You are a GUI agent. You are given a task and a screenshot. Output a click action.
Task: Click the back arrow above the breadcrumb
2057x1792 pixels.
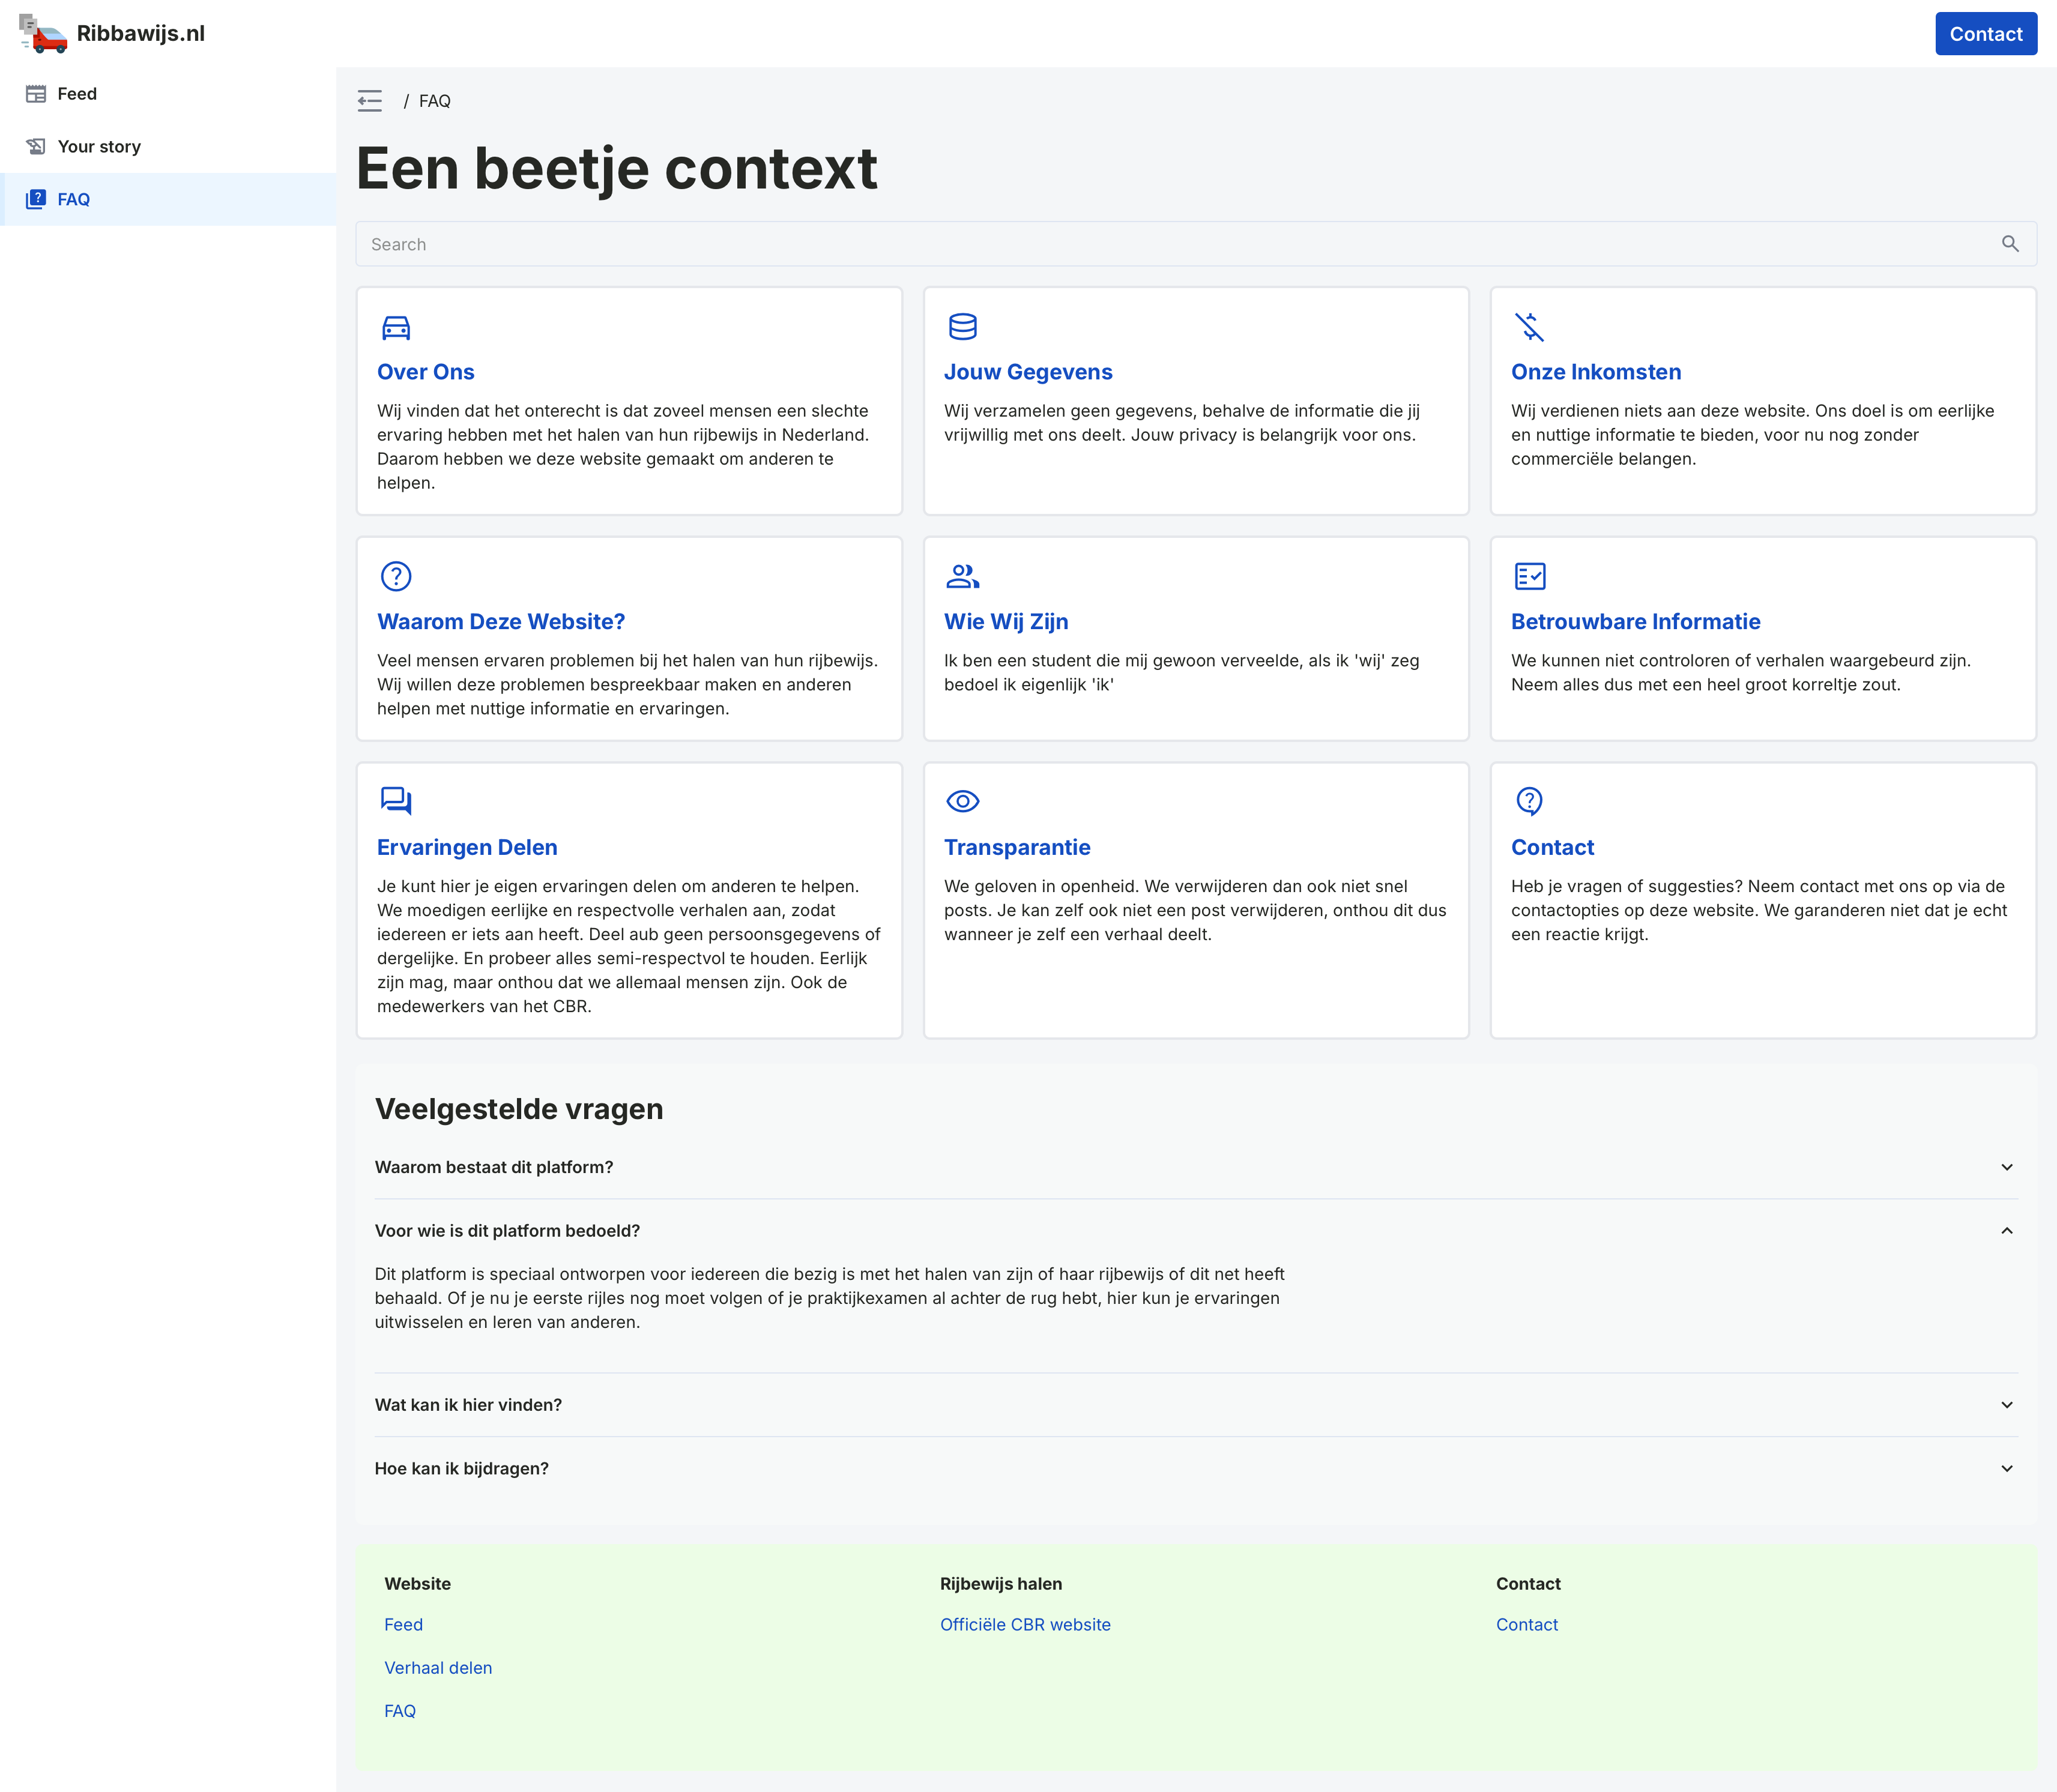tap(370, 101)
